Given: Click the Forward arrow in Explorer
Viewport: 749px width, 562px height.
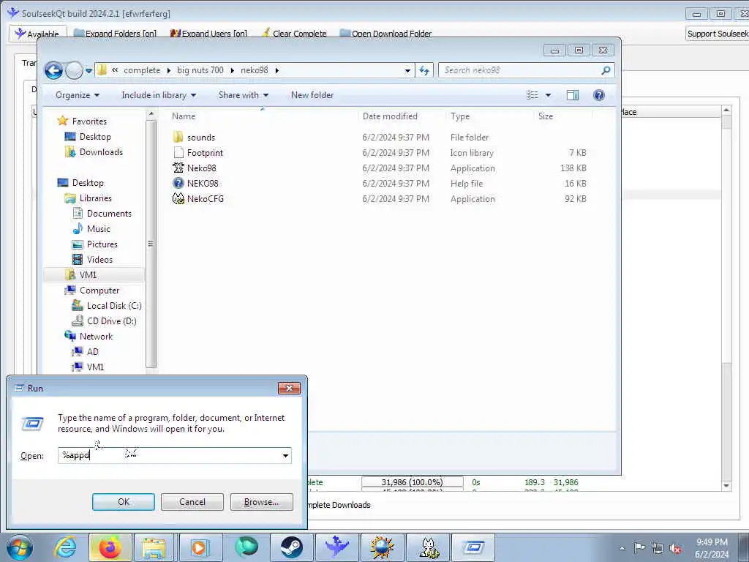Looking at the screenshot, I should 74,71.
